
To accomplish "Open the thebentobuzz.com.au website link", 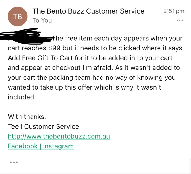I will click(x=59, y=137).
